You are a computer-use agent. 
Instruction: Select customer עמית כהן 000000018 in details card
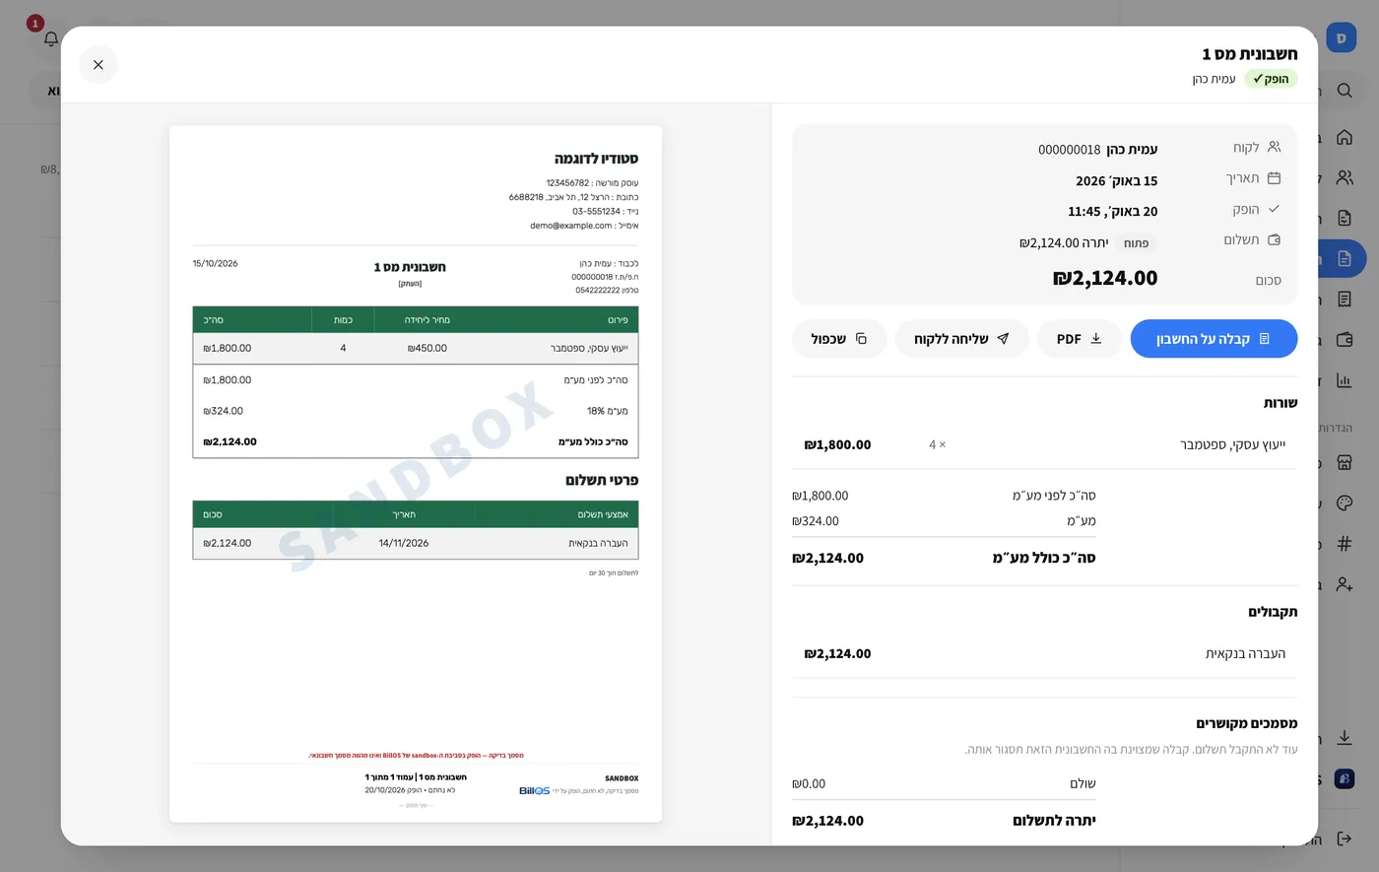[x=1097, y=150]
